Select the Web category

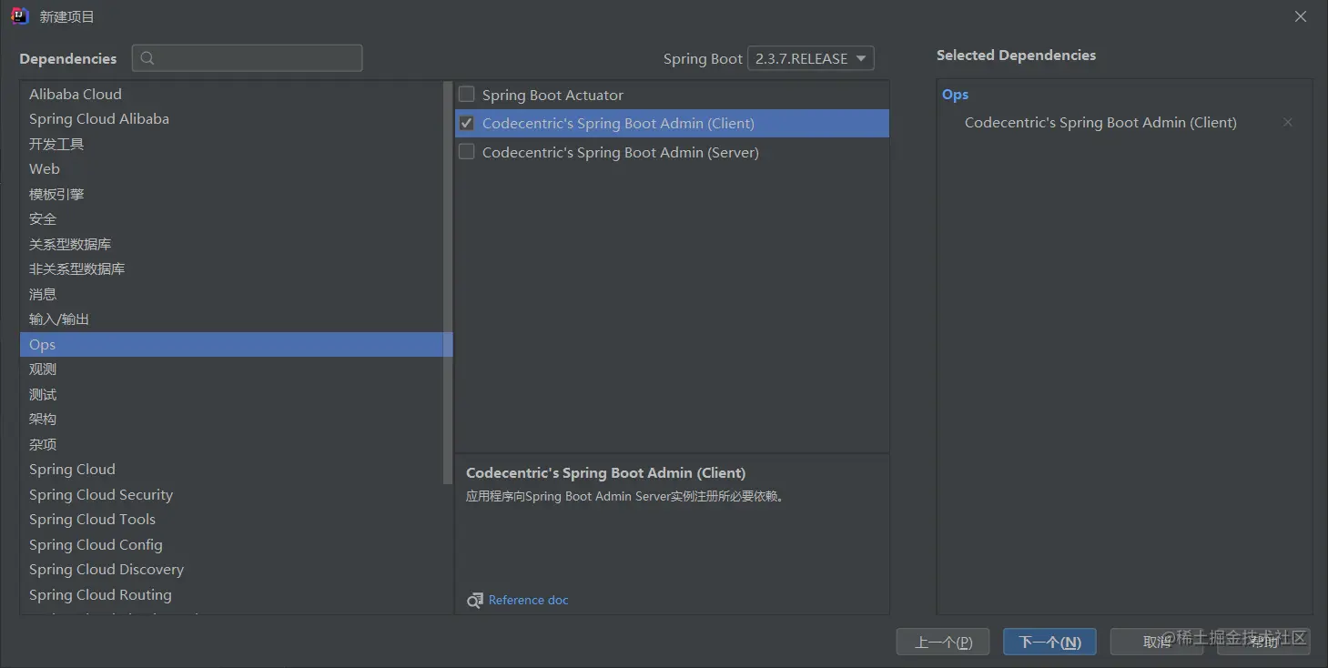[x=232, y=169]
